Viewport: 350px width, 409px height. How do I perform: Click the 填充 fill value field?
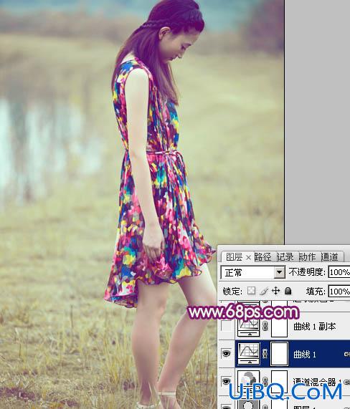pos(339,291)
